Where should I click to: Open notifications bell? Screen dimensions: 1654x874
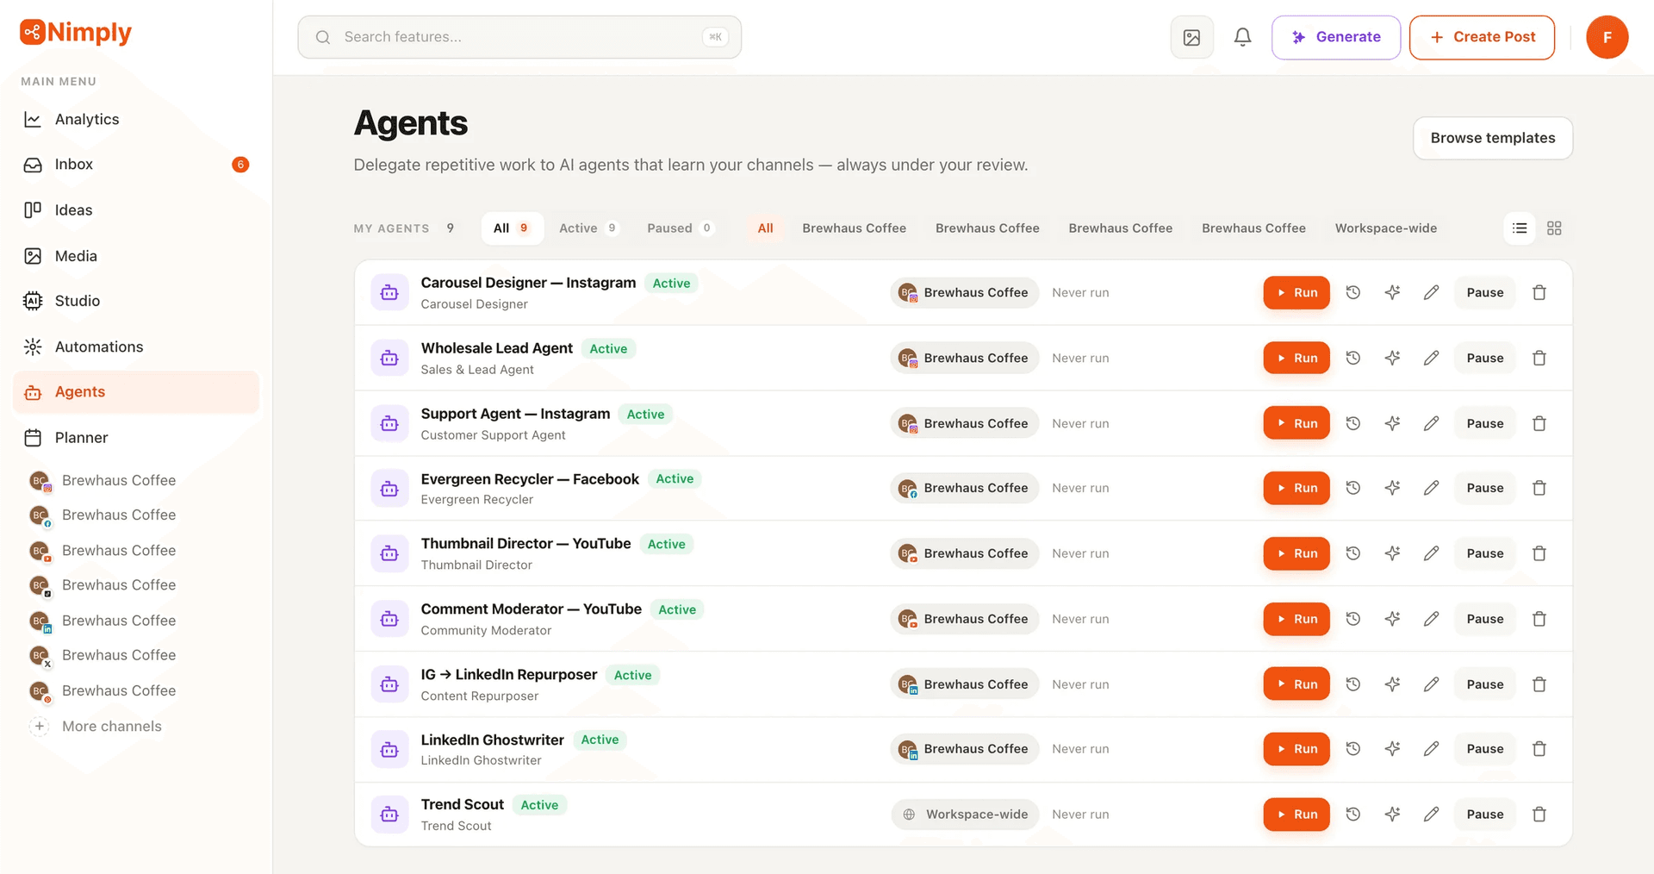[x=1242, y=37]
